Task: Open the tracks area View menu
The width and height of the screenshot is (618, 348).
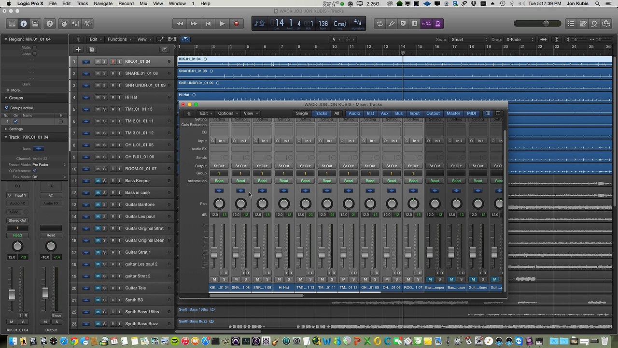Action: (144, 39)
